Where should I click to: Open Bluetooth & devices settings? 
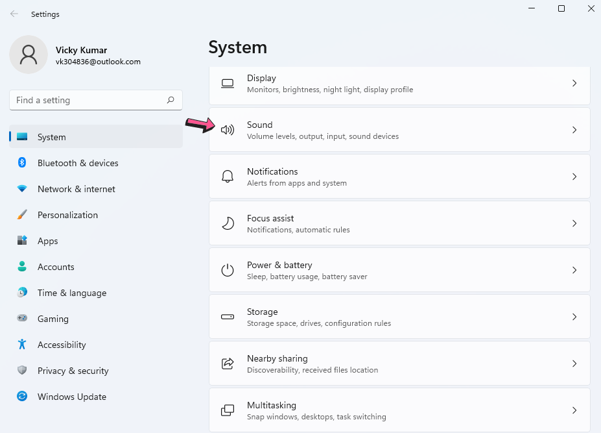coord(96,163)
